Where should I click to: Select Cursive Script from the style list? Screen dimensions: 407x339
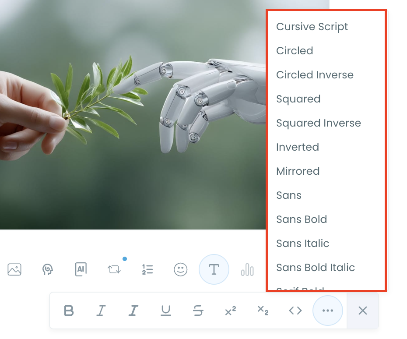pyautogui.click(x=312, y=27)
